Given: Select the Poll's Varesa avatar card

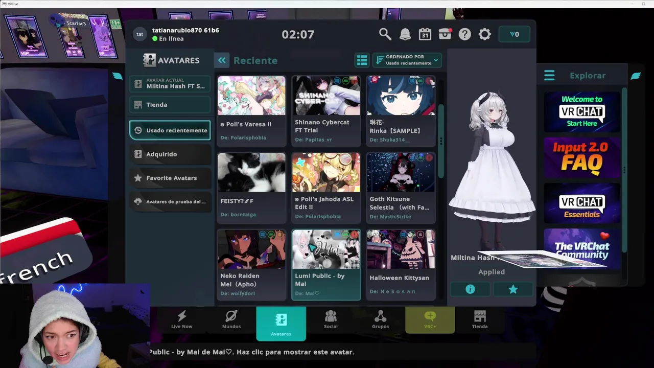Looking at the screenshot, I should pos(251,110).
